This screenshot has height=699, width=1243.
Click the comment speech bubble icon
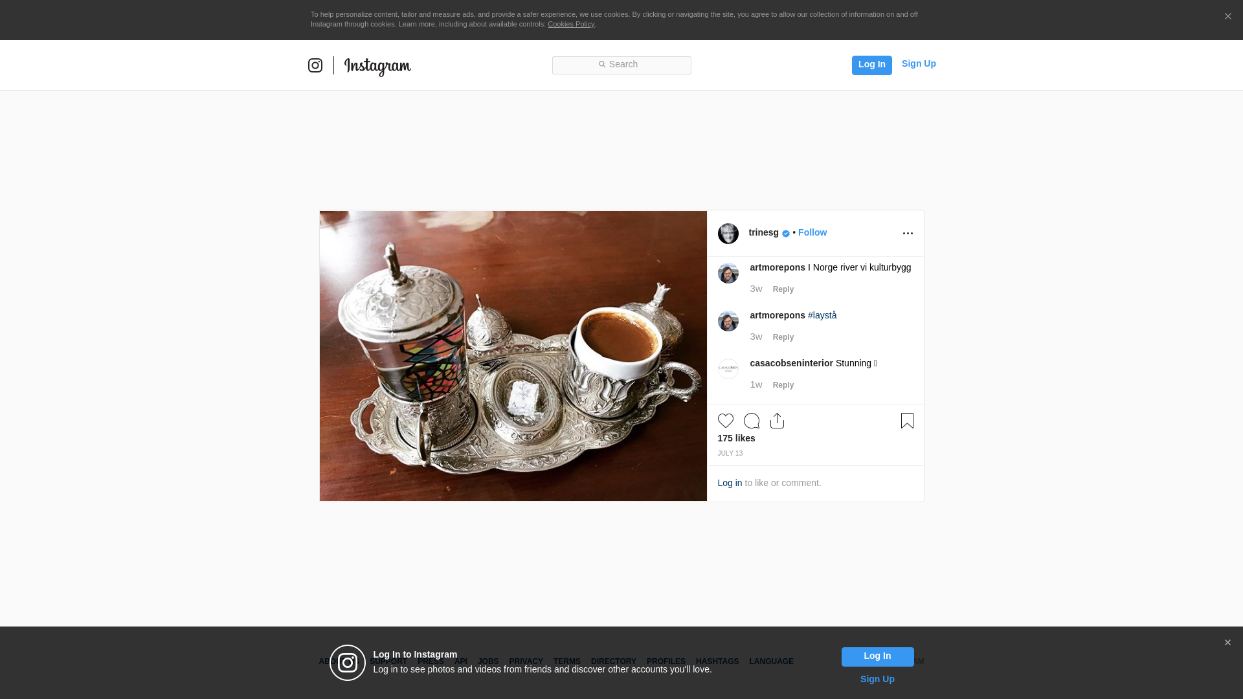point(751,421)
